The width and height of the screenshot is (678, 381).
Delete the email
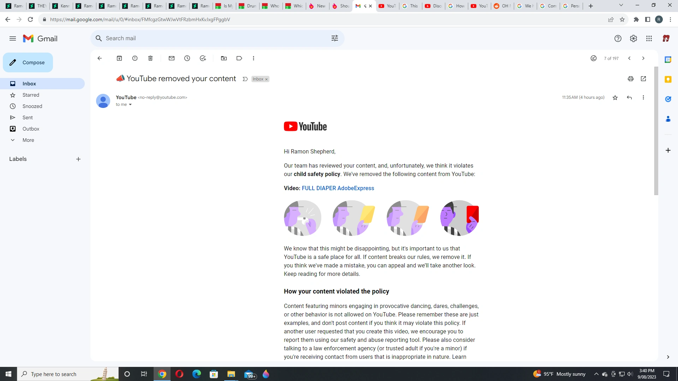tap(150, 58)
